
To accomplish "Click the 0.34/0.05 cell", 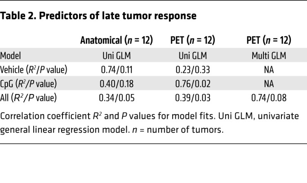I will (116, 98).
